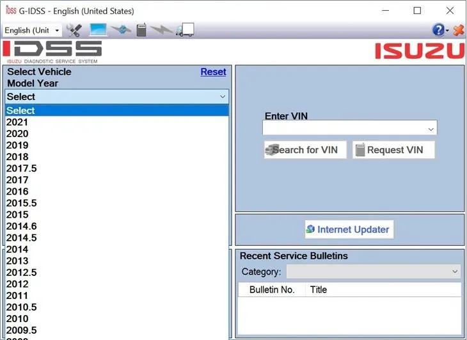
Task: Select the 2010 list entry
Action: [116, 319]
